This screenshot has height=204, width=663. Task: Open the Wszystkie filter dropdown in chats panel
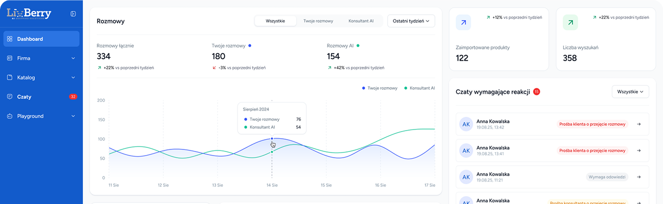pos(630,92)
